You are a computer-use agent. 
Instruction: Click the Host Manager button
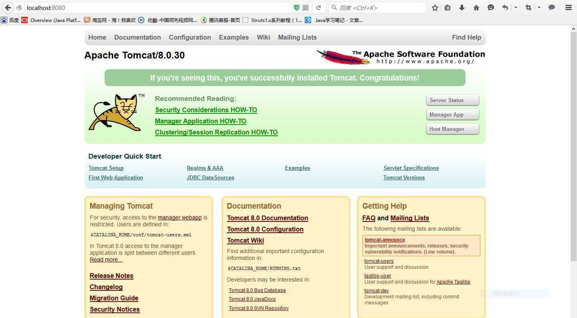(452, 129)
